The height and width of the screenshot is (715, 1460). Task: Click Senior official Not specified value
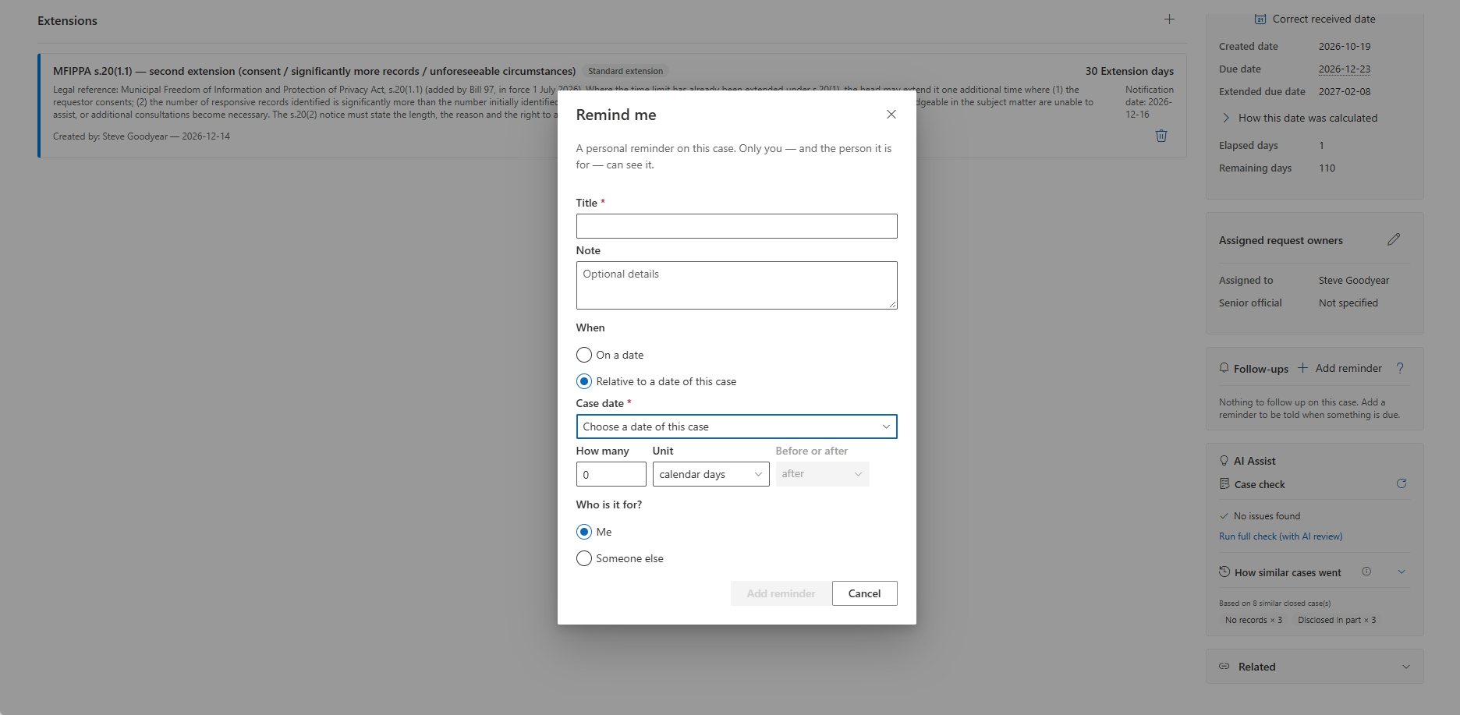(1348, 303)
